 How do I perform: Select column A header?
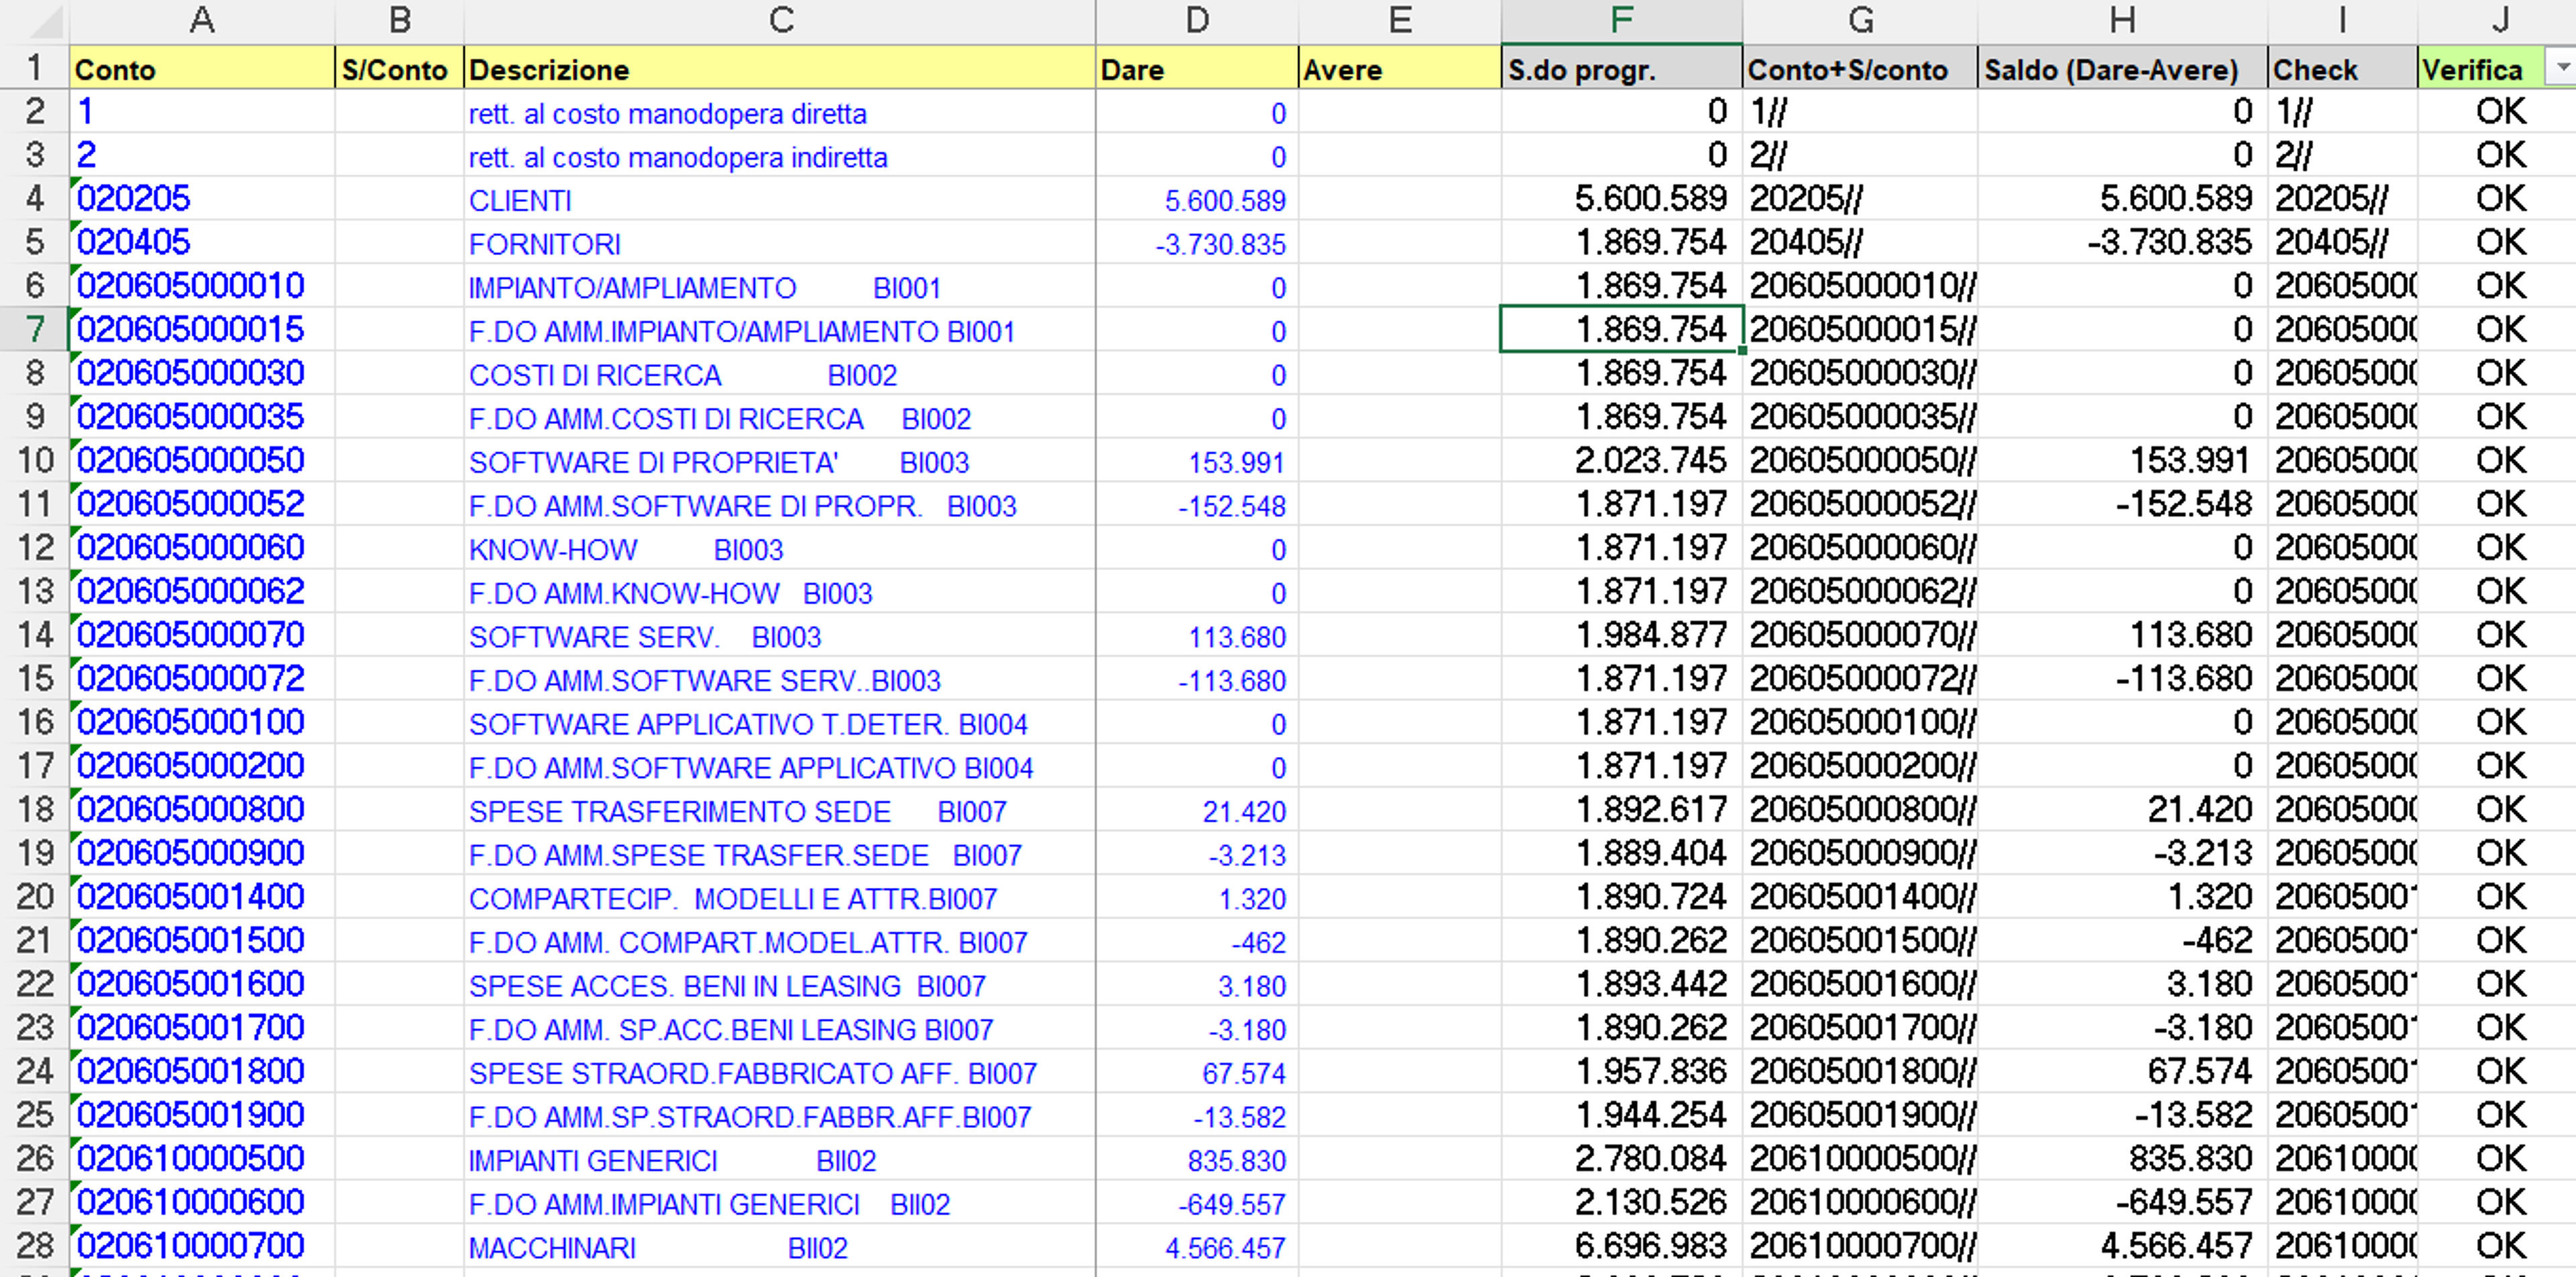click(202, 20)
